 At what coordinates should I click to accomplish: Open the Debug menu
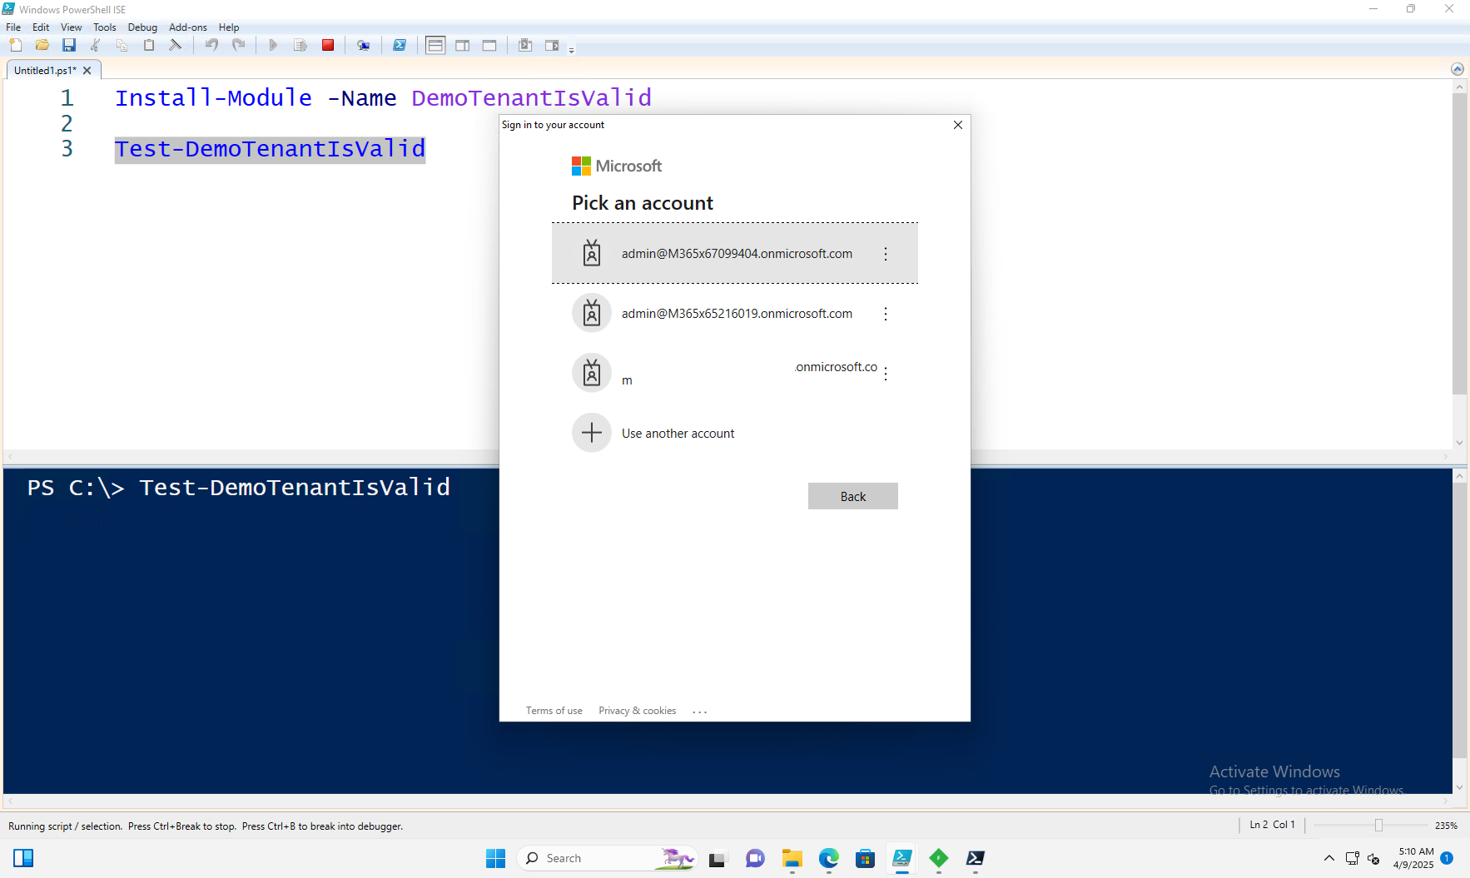tap(142, 27)
